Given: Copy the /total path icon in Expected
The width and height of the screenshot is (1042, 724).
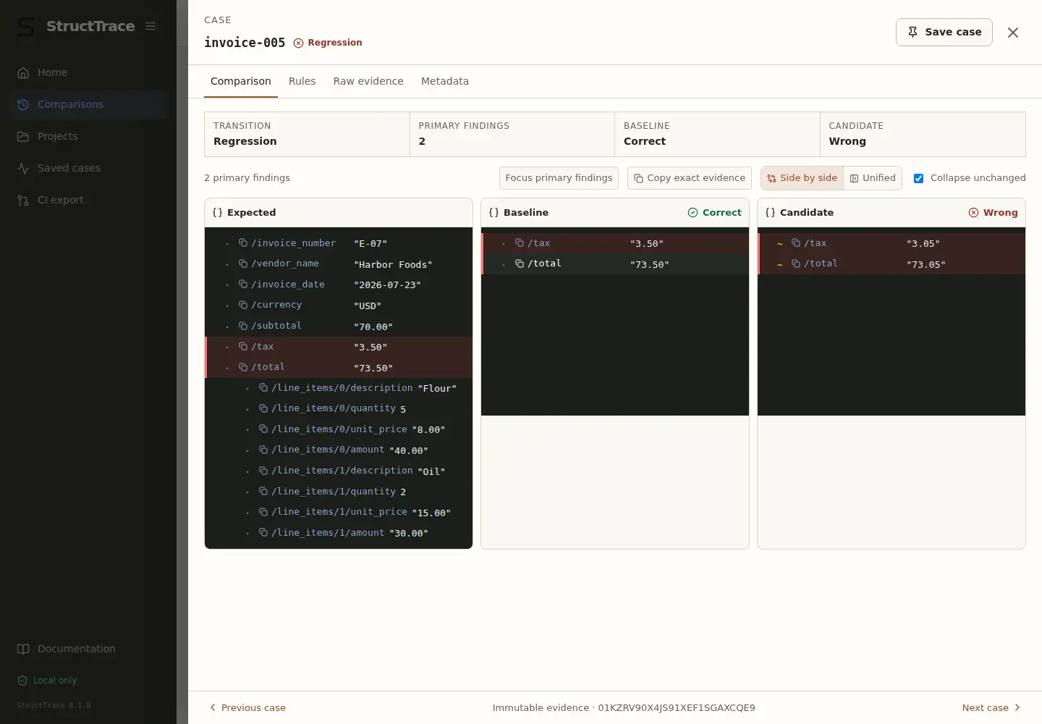Looking at the screenshot, I should [x=243, y=367].
